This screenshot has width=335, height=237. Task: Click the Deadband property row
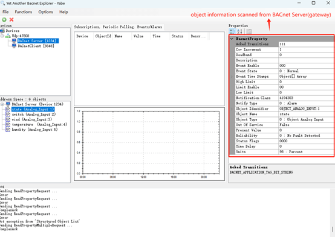tap(284, 55)
